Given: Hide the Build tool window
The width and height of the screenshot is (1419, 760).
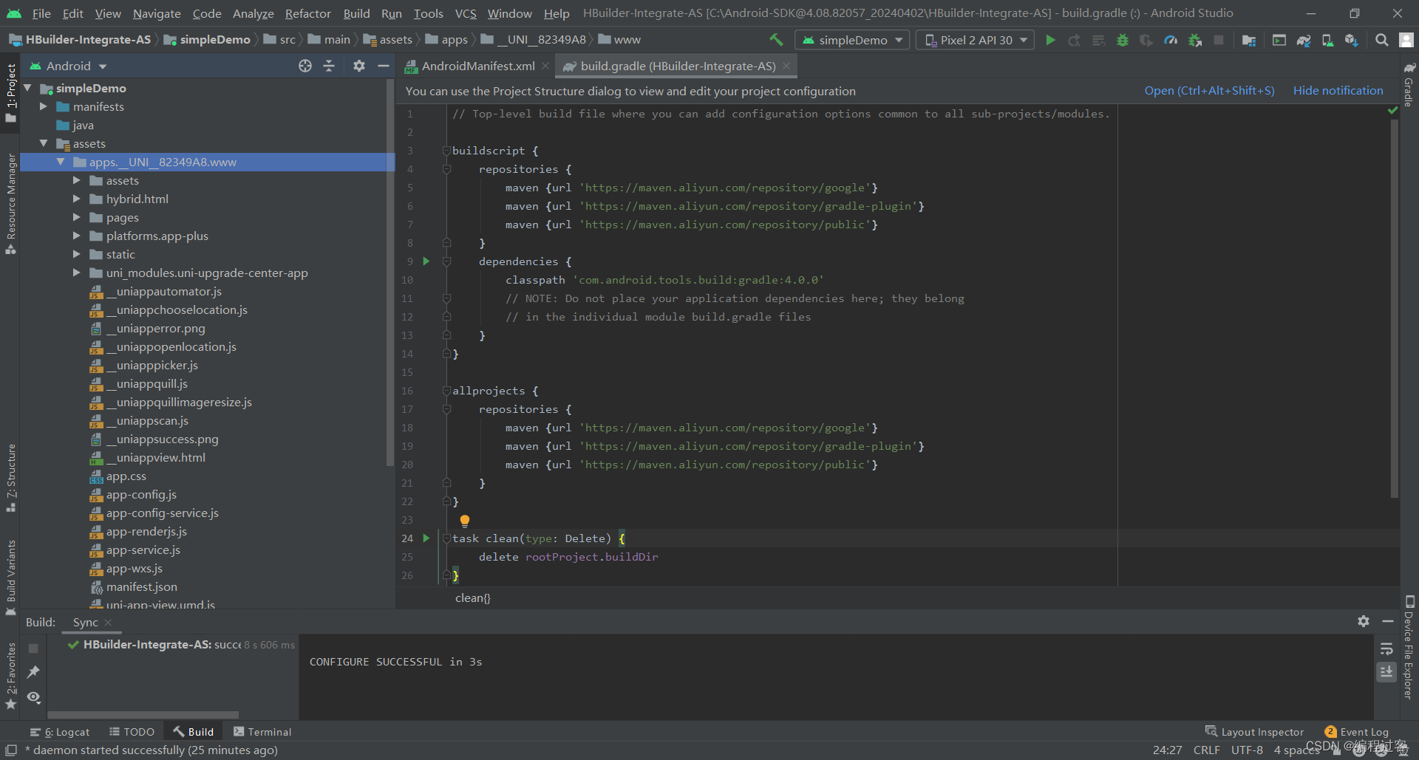Looking at the screenshot, I should click(1388, 621).
